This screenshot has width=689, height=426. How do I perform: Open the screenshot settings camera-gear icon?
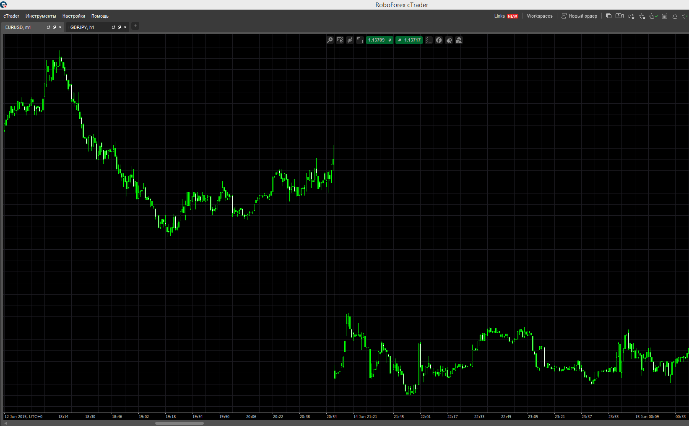[x=631, y=16]
